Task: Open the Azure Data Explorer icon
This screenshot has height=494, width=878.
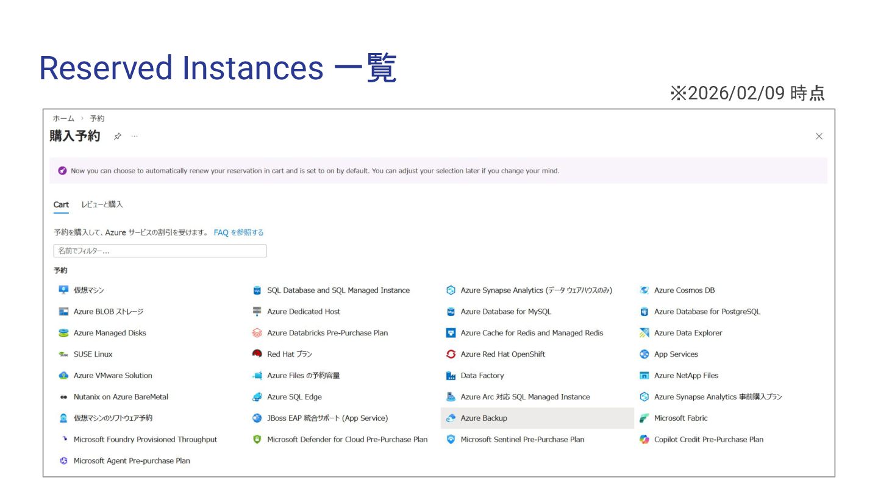Action: tap(644, 333)
